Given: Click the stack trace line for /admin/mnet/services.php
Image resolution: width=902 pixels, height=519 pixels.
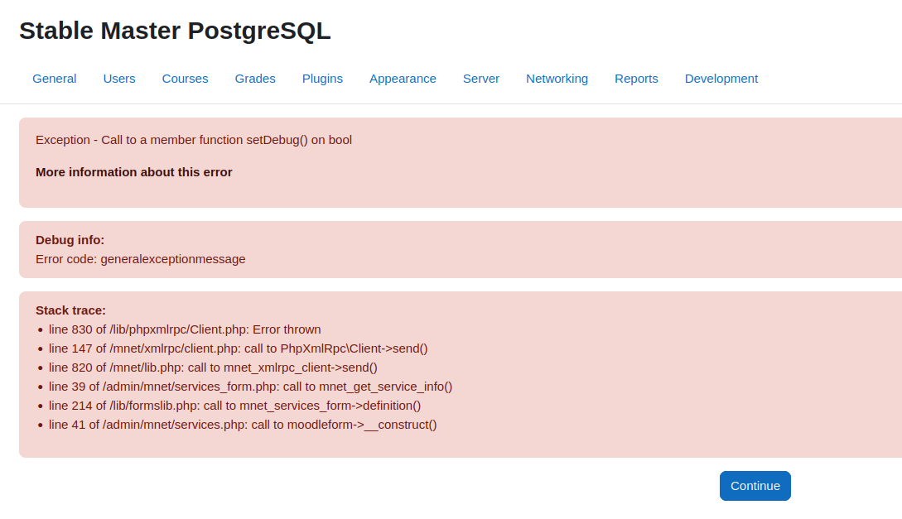Looking at the screenshot, I should click(x=243, y=425).
